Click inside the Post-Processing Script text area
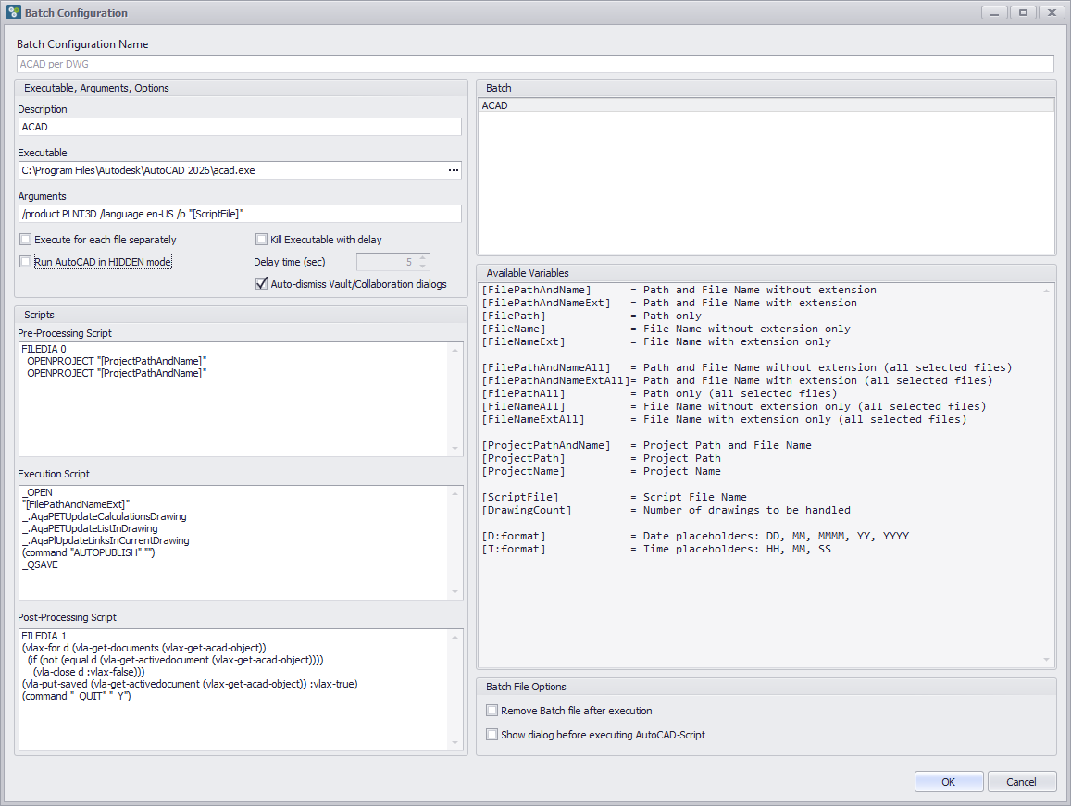1071x806 pixels. tap(233, 689)
